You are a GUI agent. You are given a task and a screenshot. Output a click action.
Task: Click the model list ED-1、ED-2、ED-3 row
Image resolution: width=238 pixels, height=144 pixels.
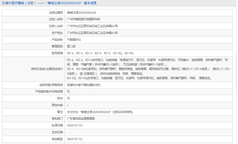click(x=100, y=53)
